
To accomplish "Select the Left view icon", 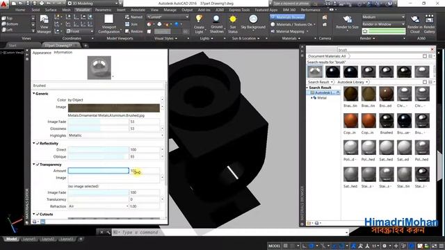I will tap(3, 29).
